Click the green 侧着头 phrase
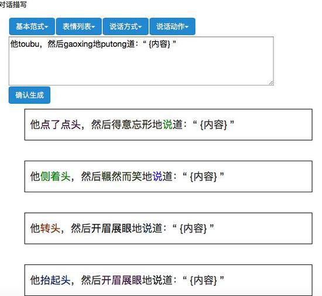The image size is (322, 296). pos(55,176)
